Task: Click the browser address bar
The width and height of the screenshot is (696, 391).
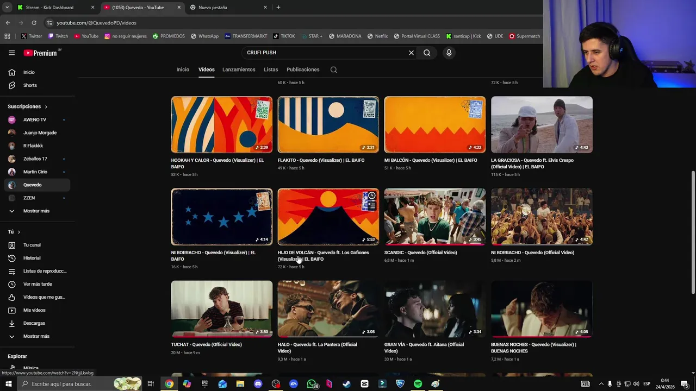Action: coord(294,23)
